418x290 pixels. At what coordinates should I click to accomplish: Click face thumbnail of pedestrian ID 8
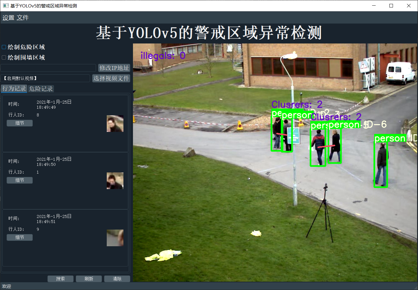click(115, 124)
